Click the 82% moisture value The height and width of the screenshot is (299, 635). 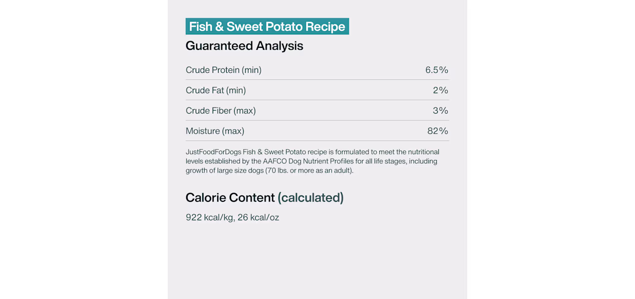[438, 131]
